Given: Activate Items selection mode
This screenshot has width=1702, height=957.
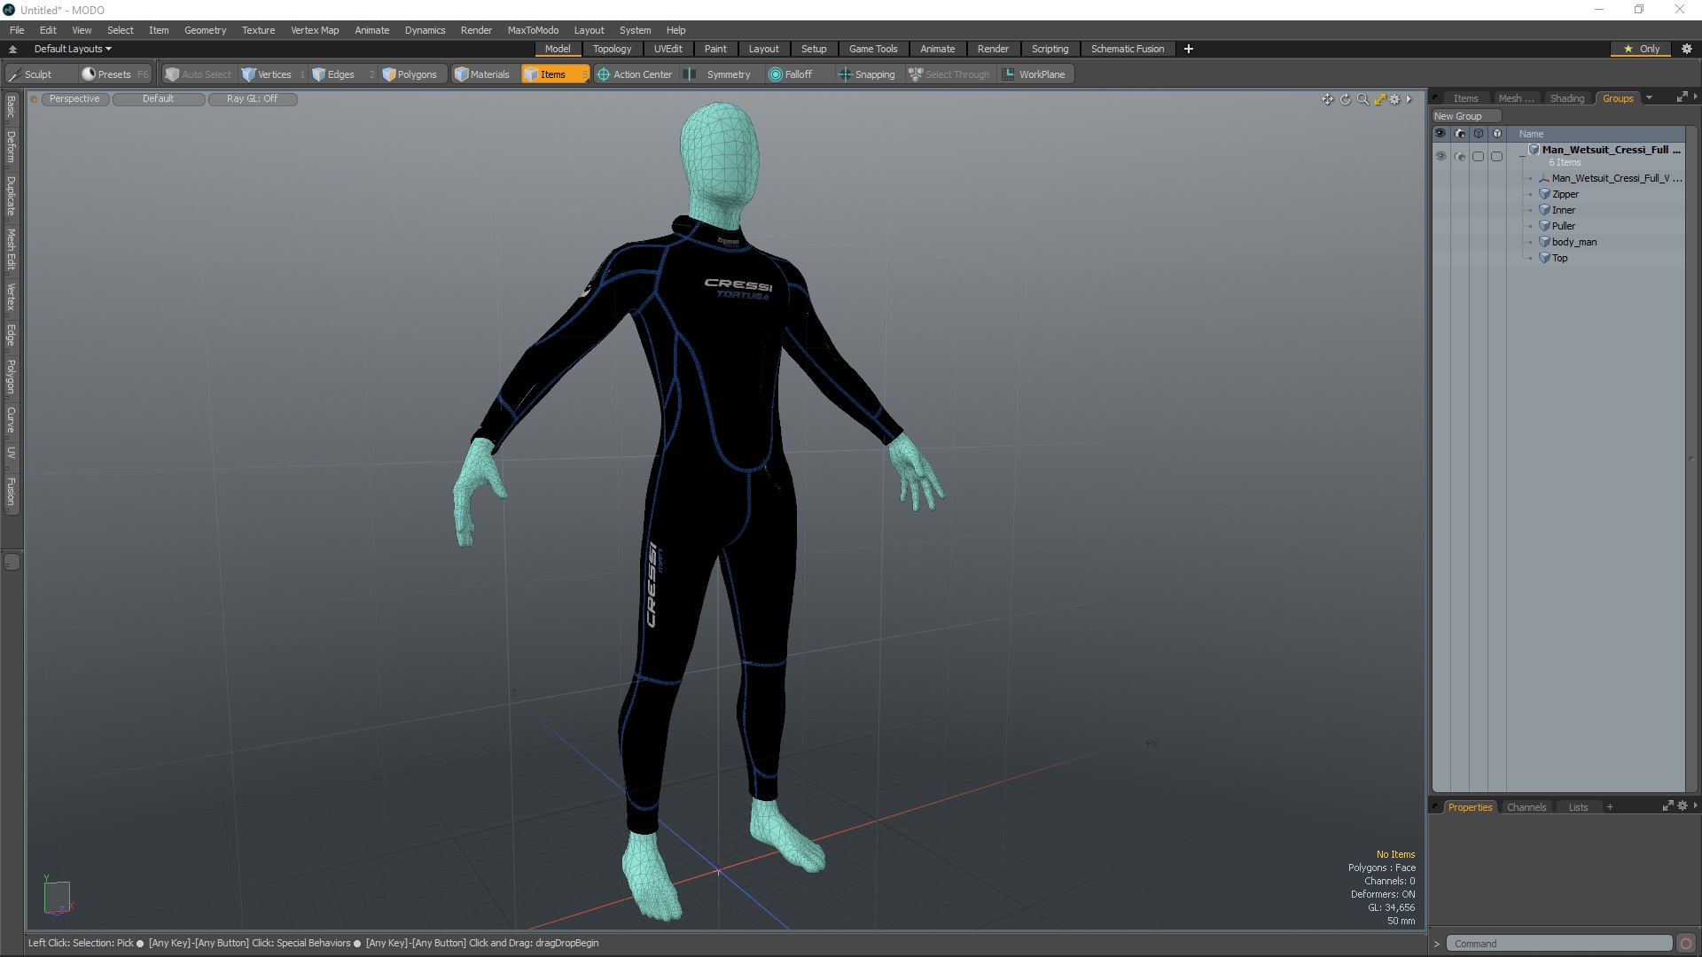Looking at the screenshot, I should pyautogui.click(x=555, y=74).
